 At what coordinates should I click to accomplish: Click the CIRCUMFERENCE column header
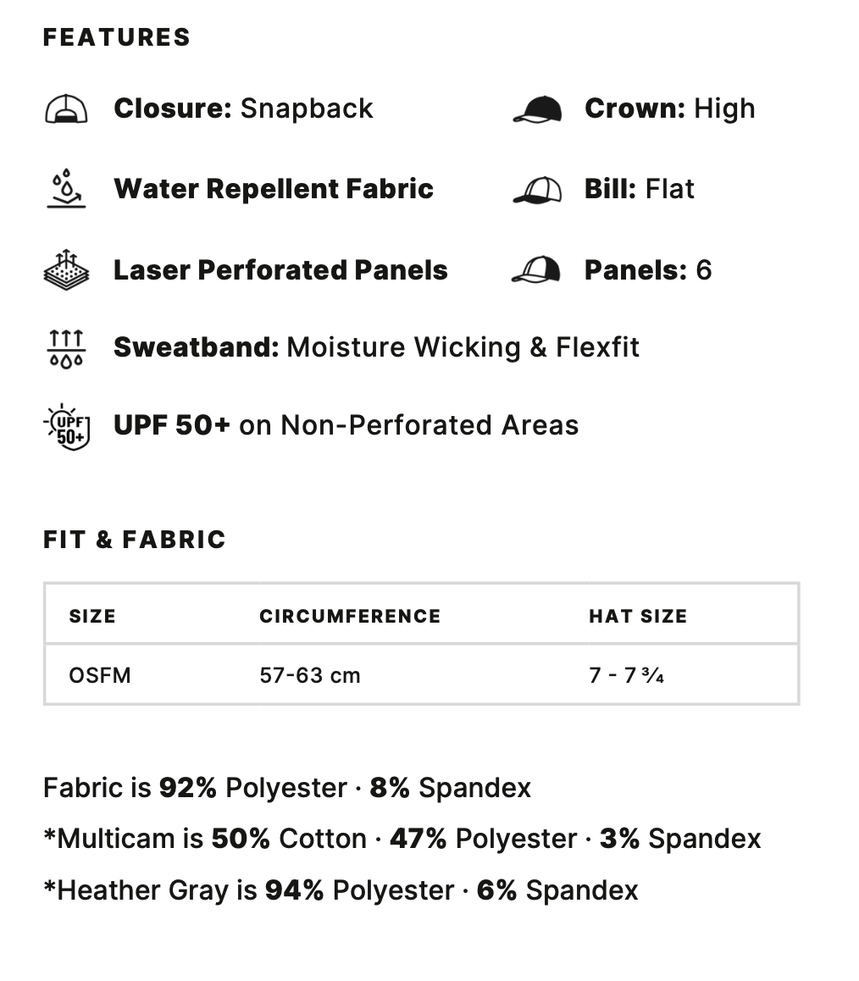350,616
